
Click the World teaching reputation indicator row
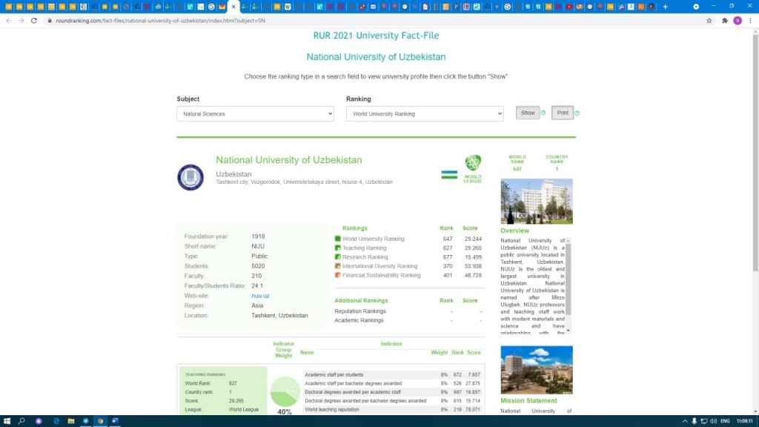point(393,409)
